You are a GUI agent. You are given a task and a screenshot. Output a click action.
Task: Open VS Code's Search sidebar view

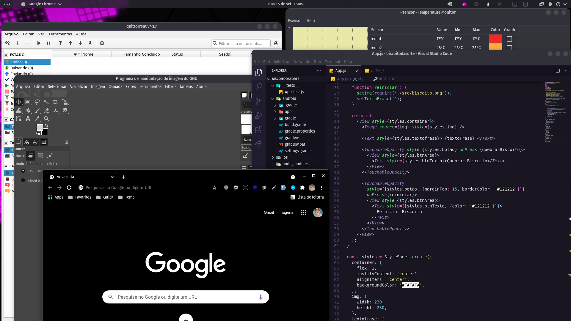[259, 86]
